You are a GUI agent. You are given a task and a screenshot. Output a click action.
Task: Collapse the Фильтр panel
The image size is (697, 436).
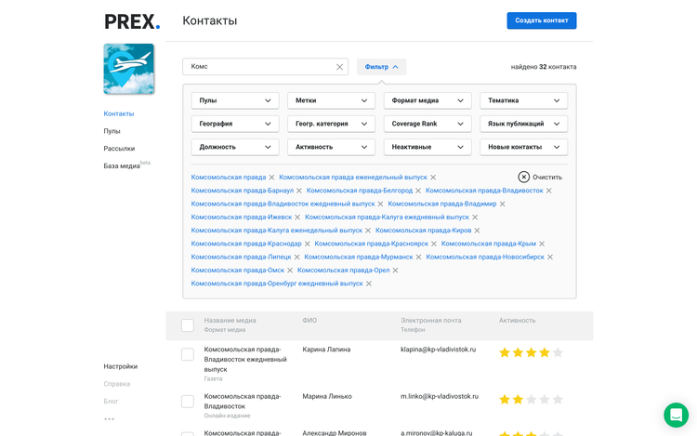[381, 67]
